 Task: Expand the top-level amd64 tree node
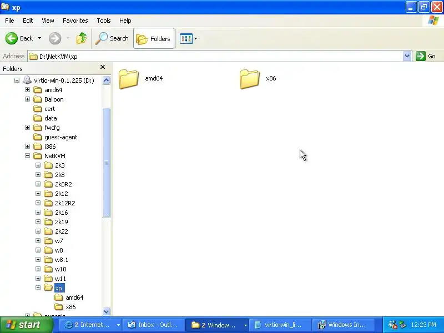[x=27, y=90]
